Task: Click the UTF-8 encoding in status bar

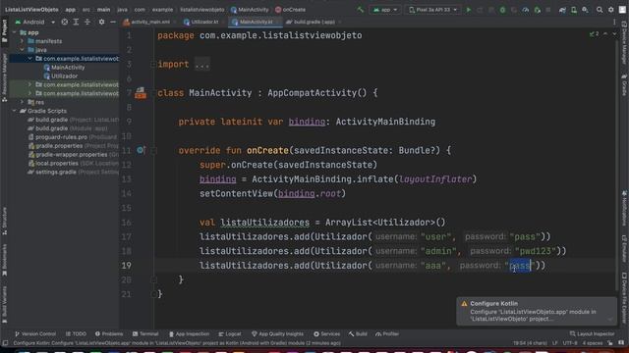Action: coord(570,343)
